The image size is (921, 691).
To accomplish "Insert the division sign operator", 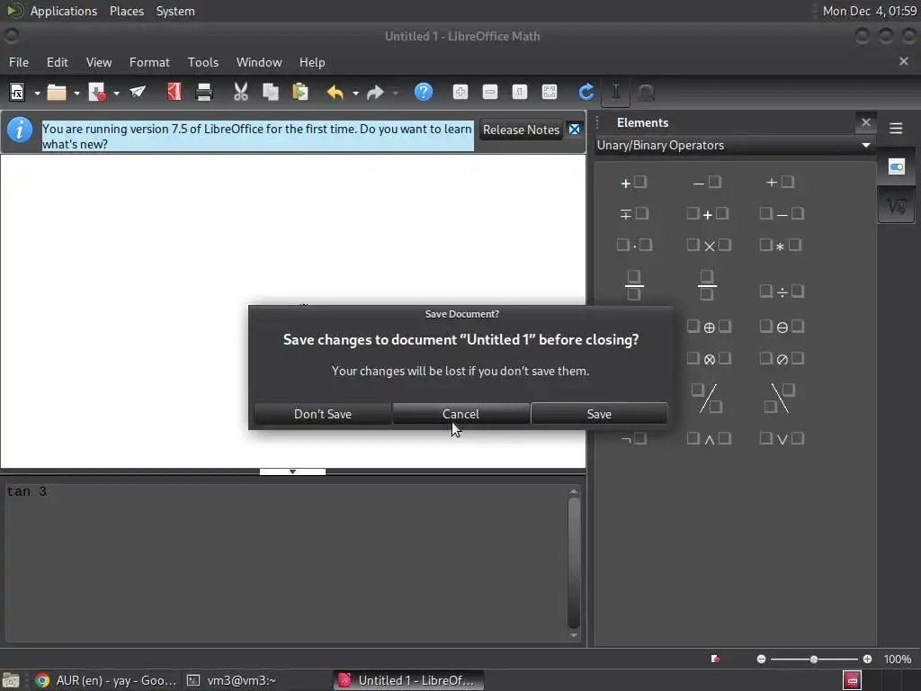I will pos(782,292).
